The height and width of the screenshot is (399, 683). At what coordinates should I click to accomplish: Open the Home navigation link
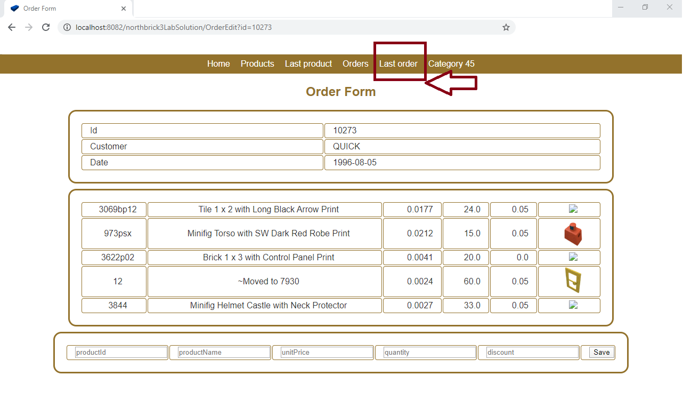pyautogui.click(x=218, y=64)
